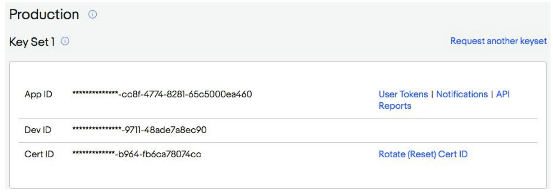Click the Cert ID row label

coord(39,154)
